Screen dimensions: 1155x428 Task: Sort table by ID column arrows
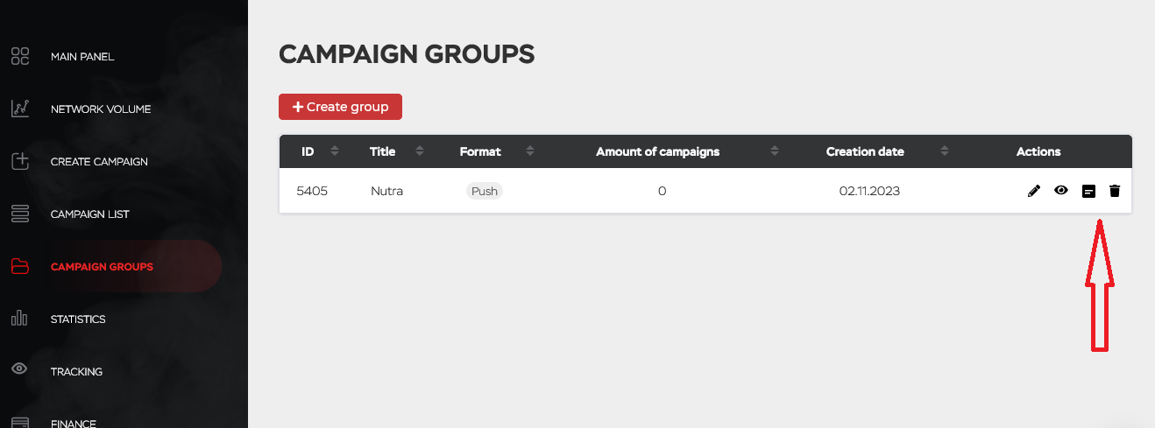(x=335, y=151)
